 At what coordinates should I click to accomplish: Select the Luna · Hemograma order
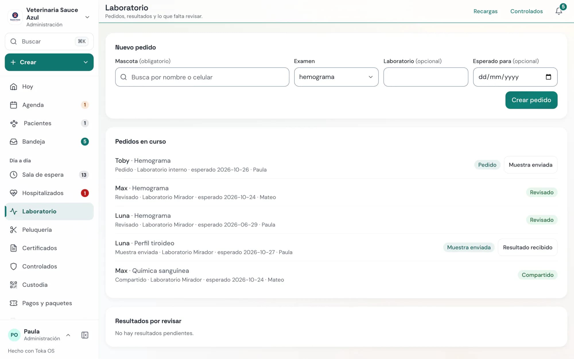(x=336, y=220)
